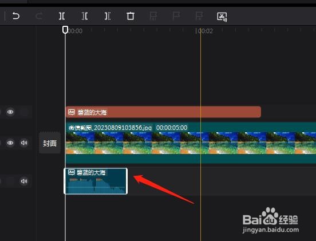Select the red 碧蓝的大海 text clip
The image size is (316, 241).
163,112
